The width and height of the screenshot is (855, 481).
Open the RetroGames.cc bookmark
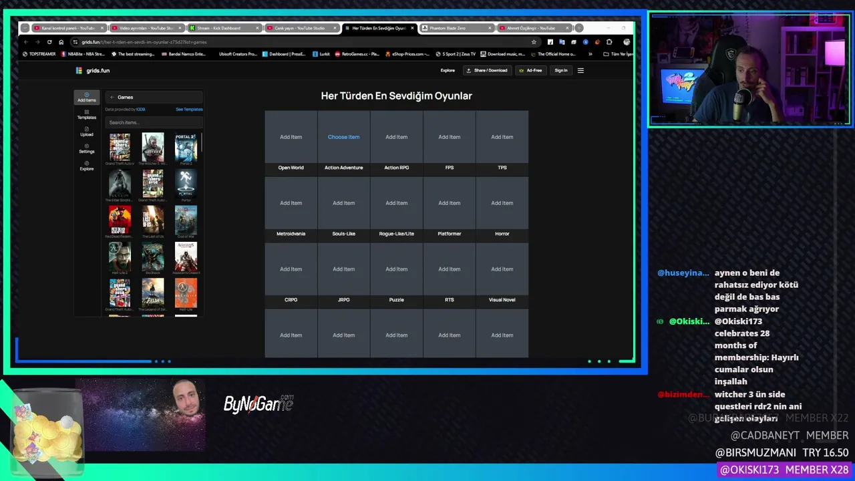pyautogui.click(x=357, y=54)
